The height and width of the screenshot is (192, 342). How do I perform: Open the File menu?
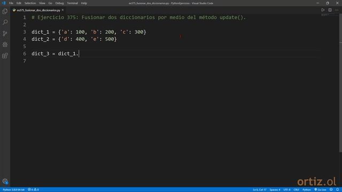click(x=11, y=3)
